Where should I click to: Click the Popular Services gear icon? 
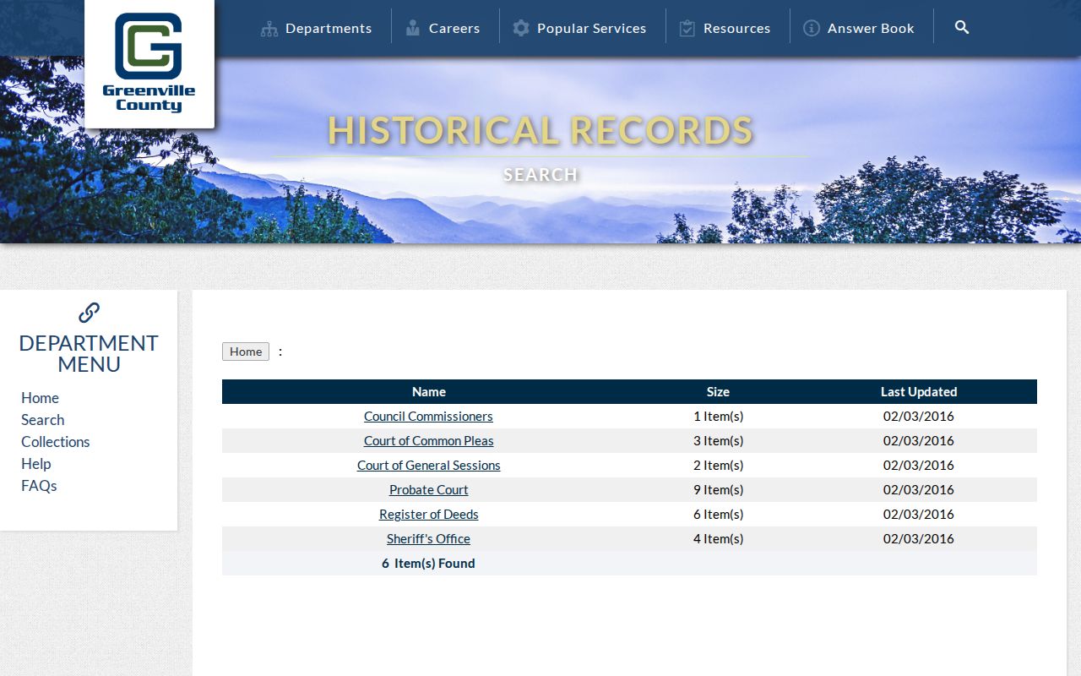click(x=521, y=28)
